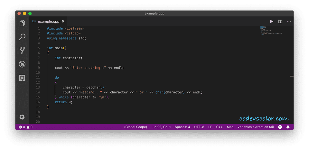
Task: Open the Extensions icon in activity bar
Action: 22,78
